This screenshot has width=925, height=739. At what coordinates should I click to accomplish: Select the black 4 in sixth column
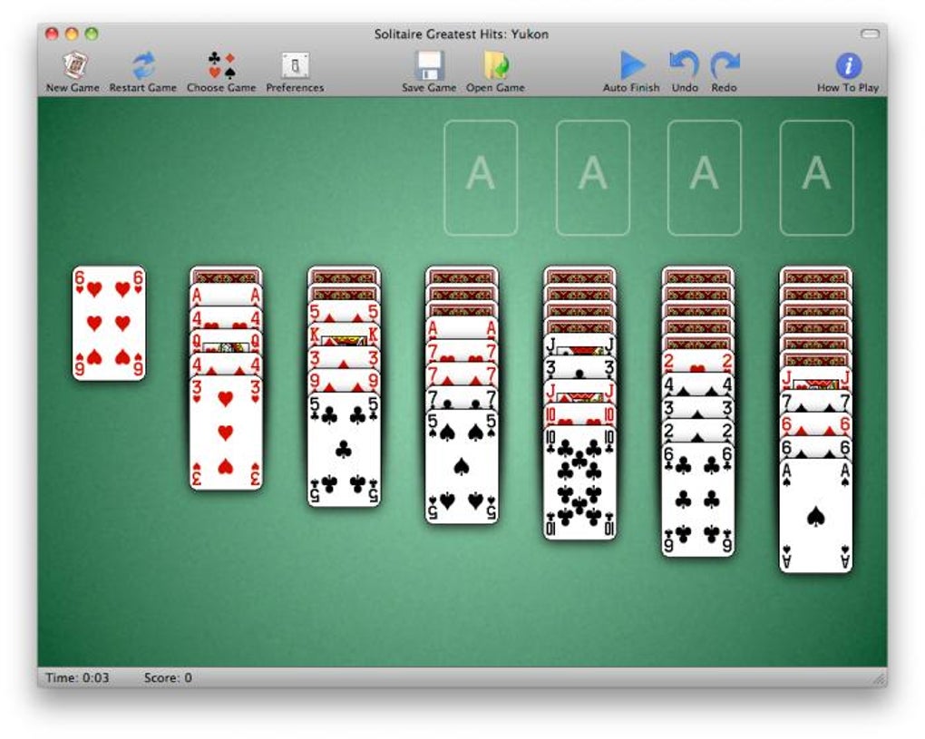pyautogui.click(x=698, y=384)
